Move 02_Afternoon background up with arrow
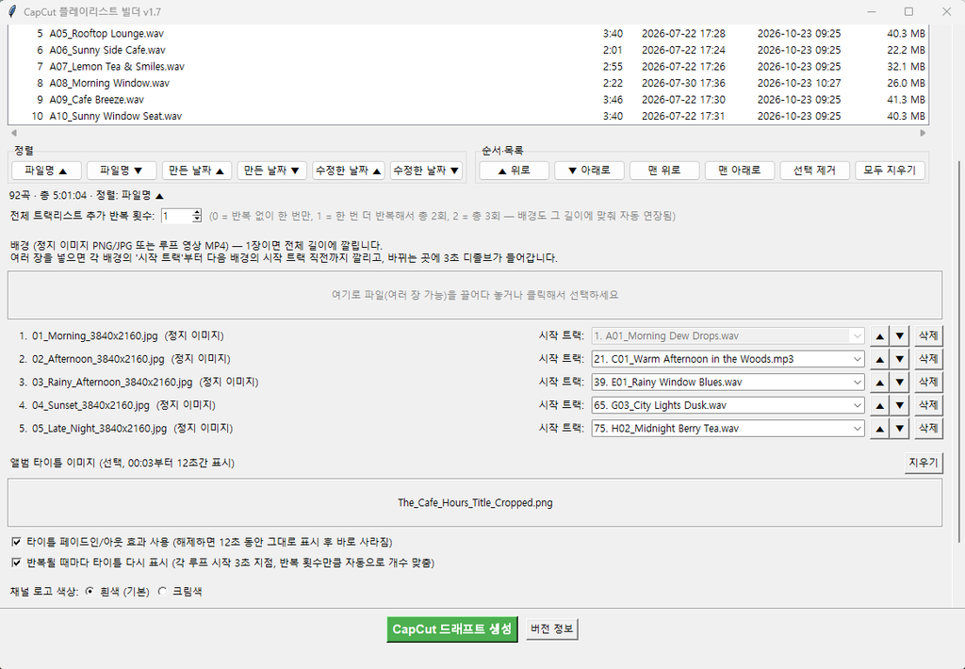The width and height of the screenshot is (965, 669). coord(879,359)
